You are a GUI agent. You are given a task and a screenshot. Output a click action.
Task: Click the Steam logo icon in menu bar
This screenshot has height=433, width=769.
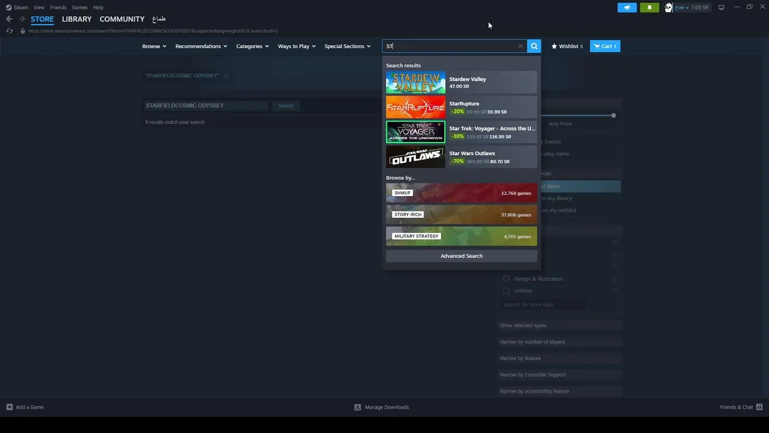[8, 7]
